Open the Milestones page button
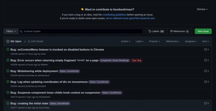Image resolution: width=216 pixels, height=111 pixels. [180, 31]
